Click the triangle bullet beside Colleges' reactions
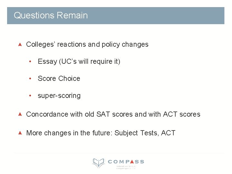This screenshot has width=232, height=174. (20, 44)
